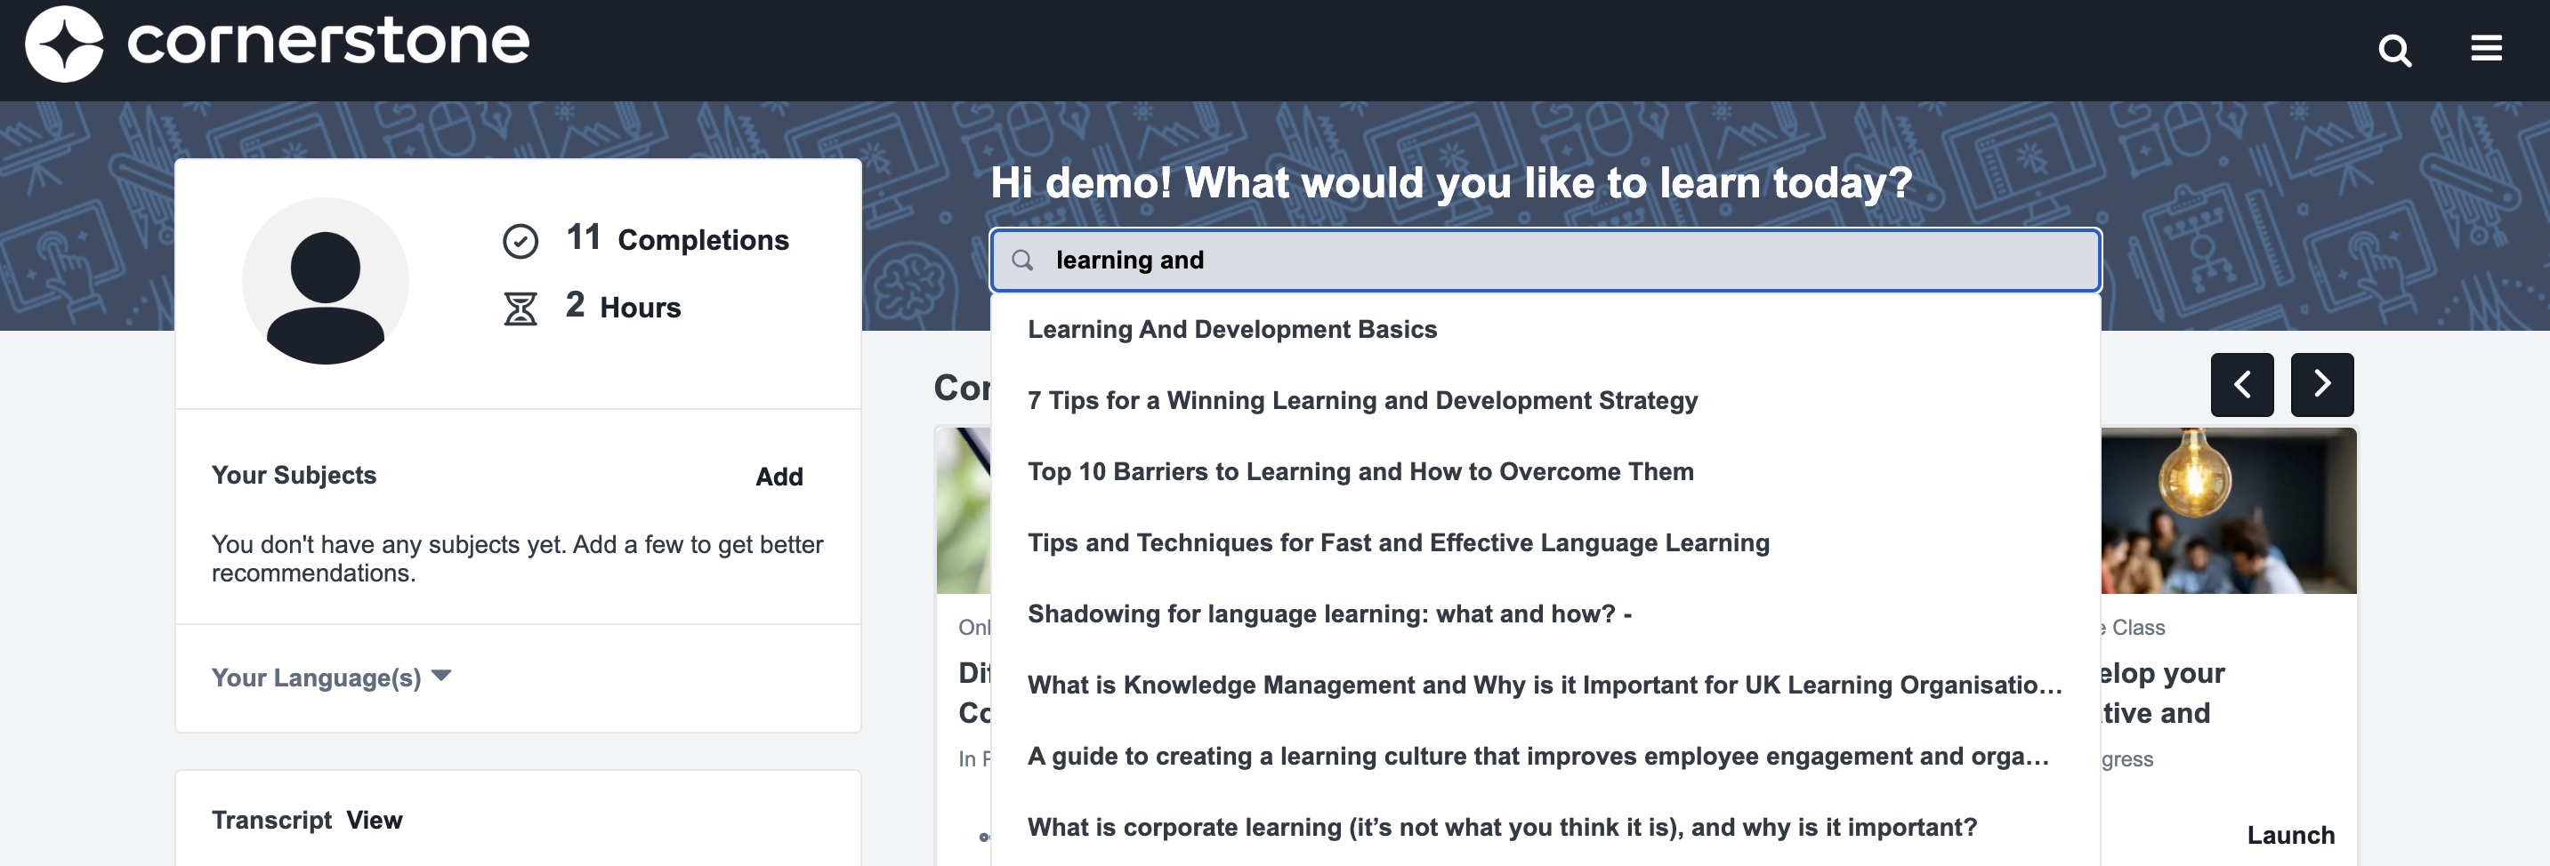Viewport: 2550px width, 866px height.
Task: Go to previous carousel items
Action: tap(2242, 384)
